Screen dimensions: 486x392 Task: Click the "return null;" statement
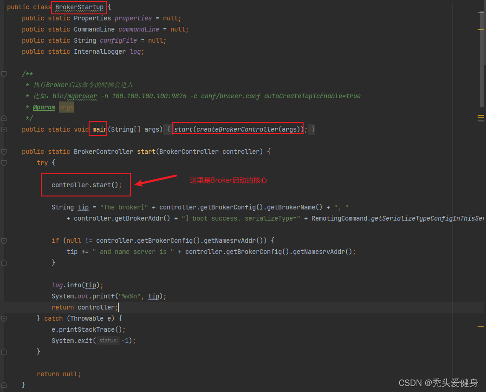coord(59,374)
